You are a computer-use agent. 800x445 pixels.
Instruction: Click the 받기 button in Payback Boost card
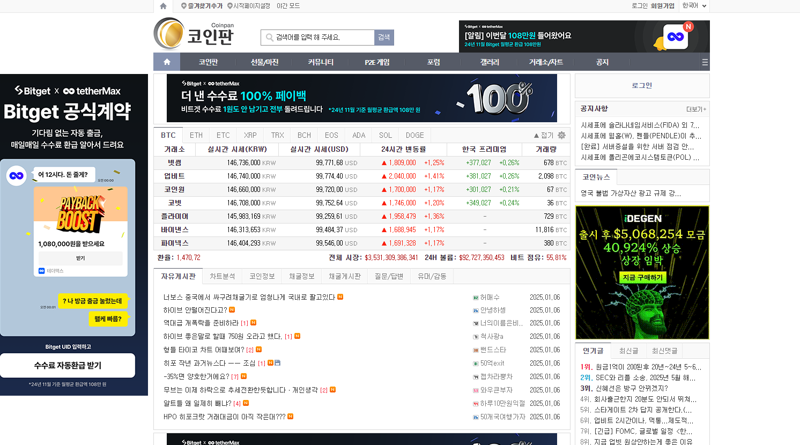(80, 258)
